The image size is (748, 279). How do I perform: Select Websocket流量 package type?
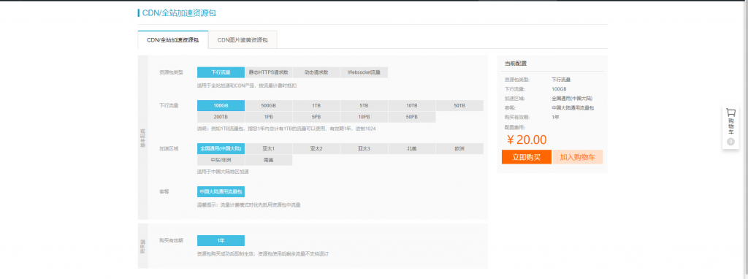(364, 72)
